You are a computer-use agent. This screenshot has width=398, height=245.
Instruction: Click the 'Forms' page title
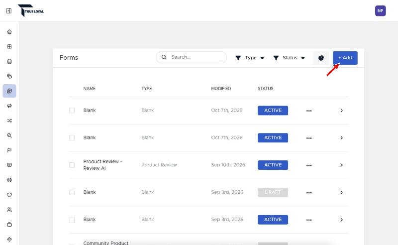[x=69, y=58]
